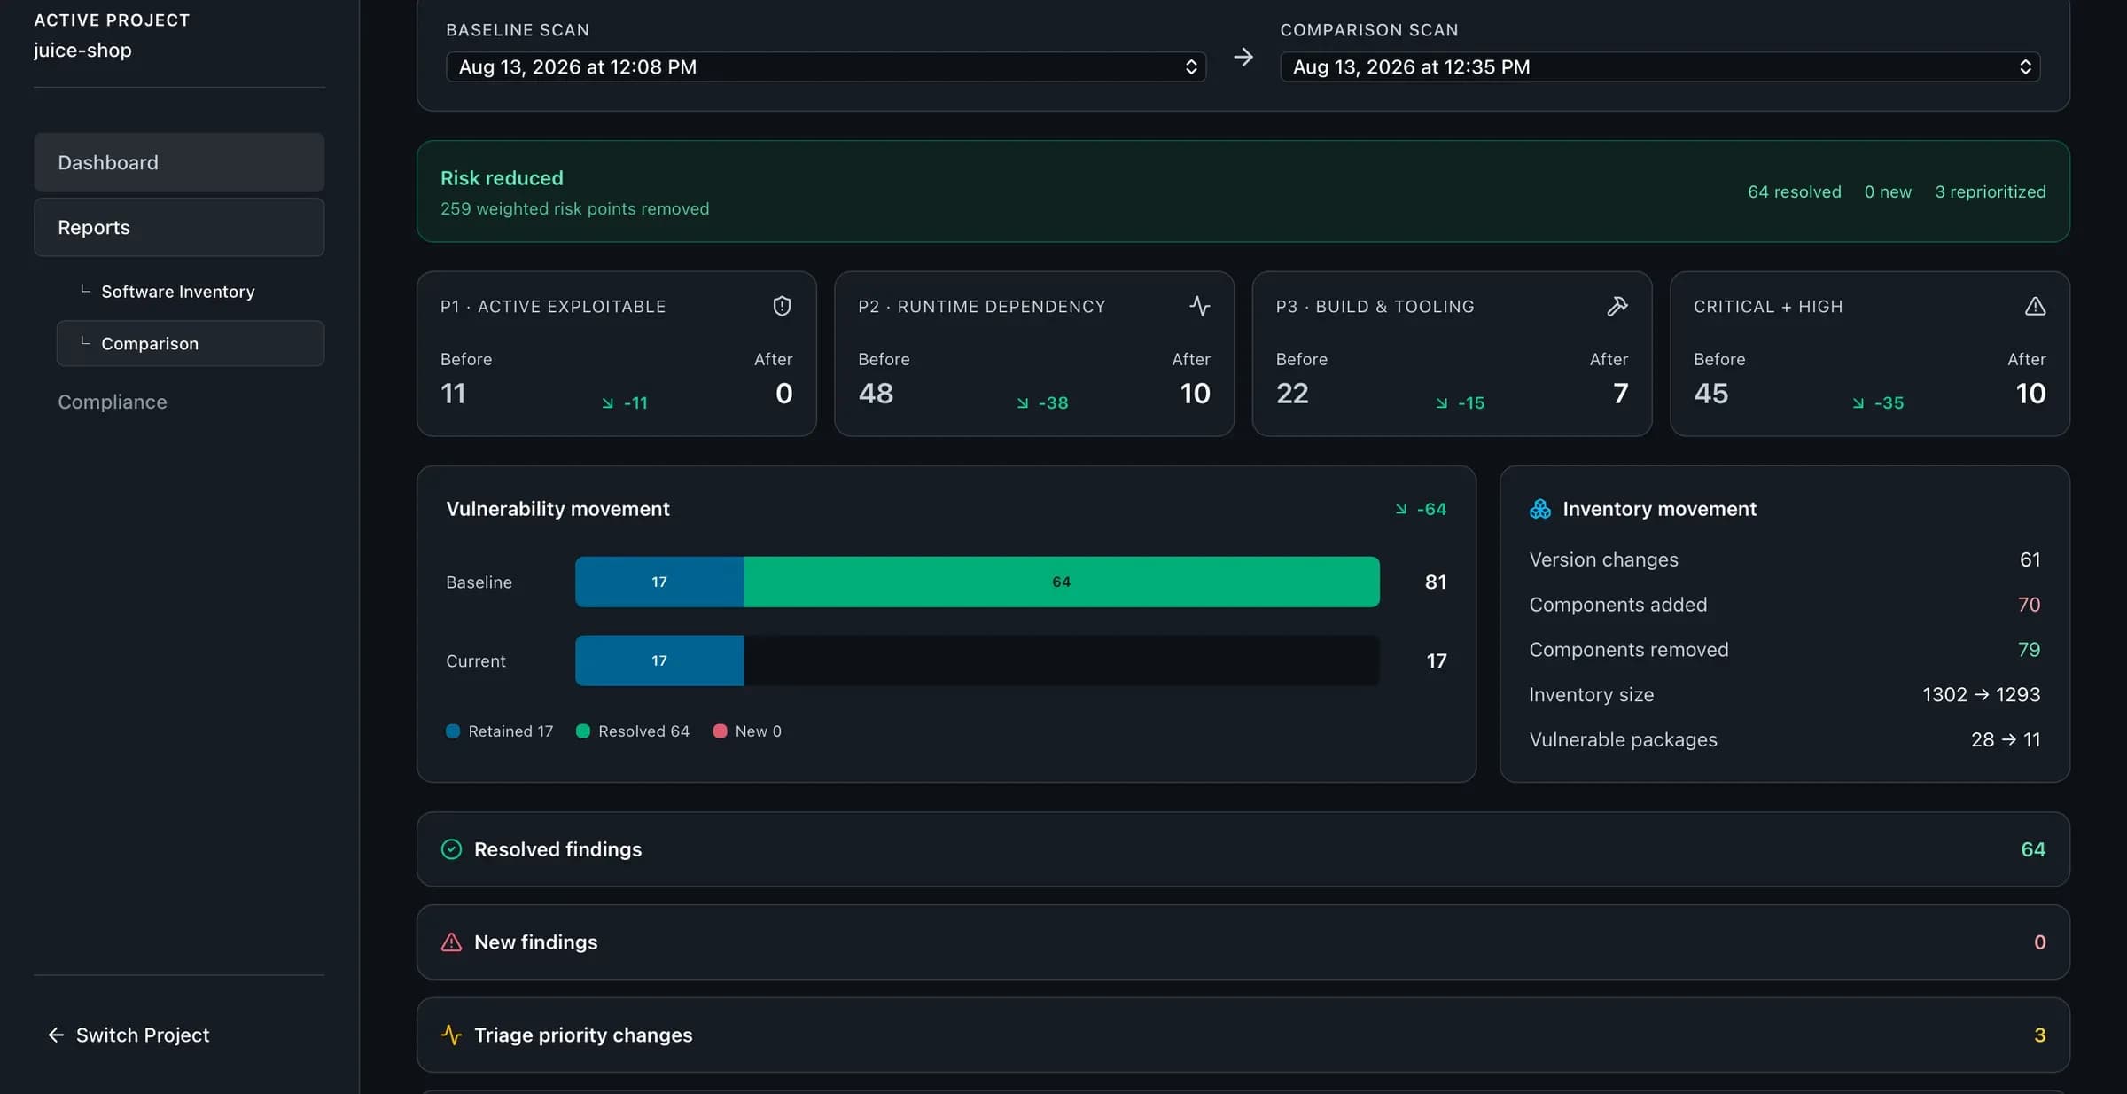Click the yellow pulse icon of Triage priority changes

(451, 1035)
